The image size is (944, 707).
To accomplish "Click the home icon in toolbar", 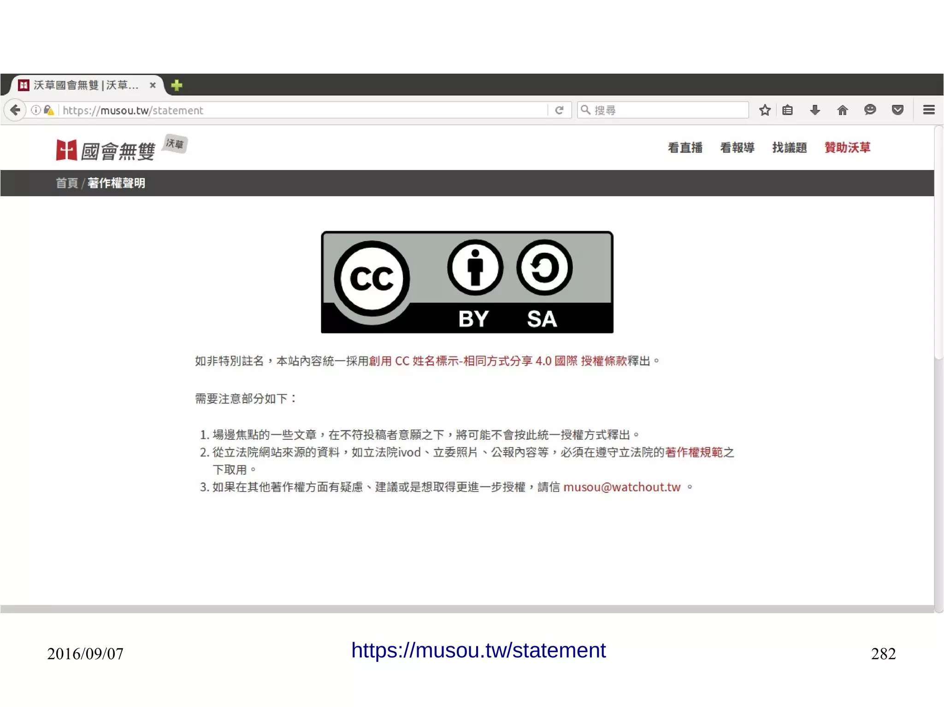I will point(842,110).
